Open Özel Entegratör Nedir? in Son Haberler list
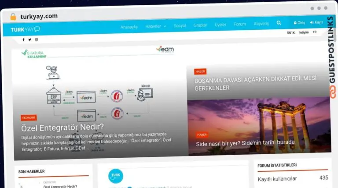Screen dimensions: 338x188 tap(60, 187)
